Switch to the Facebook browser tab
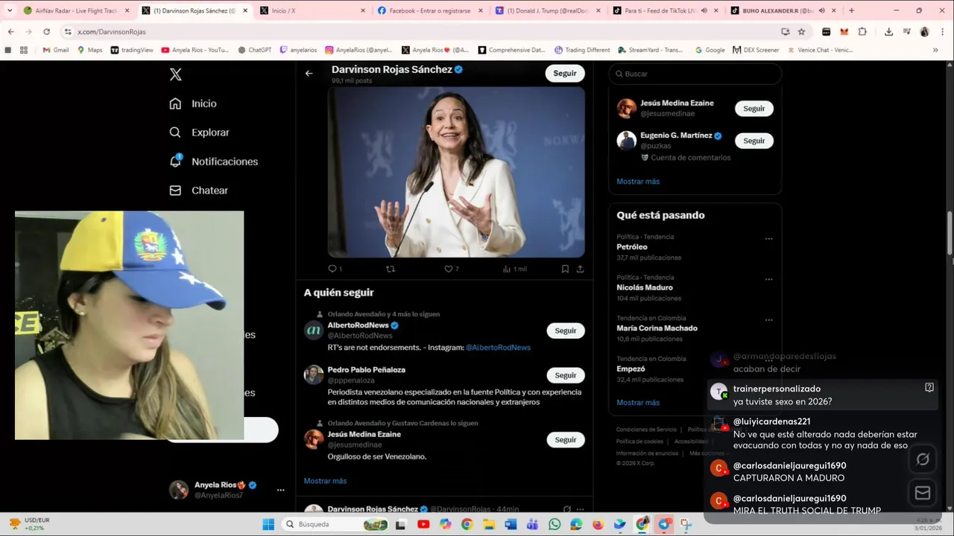The image size is (954, 536). 429,10
